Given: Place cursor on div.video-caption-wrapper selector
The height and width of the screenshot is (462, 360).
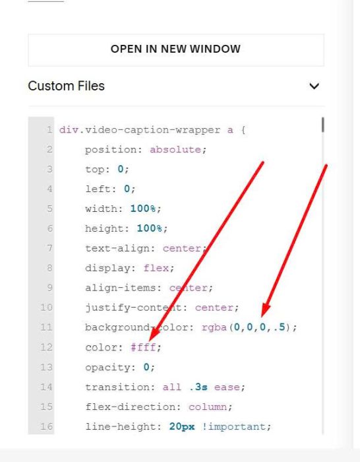Looking at the screenshot, I should [x=140, y=130].
